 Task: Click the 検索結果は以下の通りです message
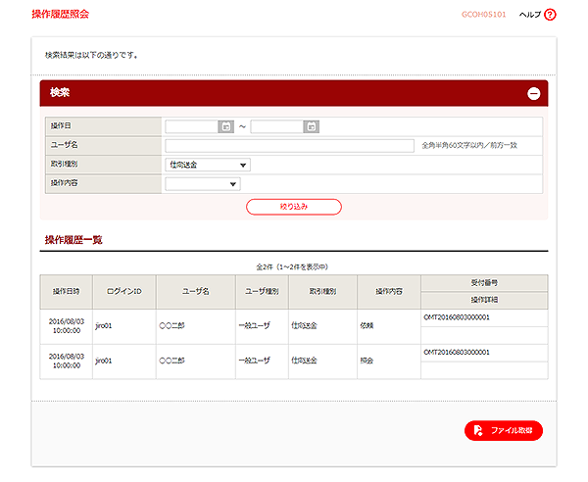click(x=91, y=56)
